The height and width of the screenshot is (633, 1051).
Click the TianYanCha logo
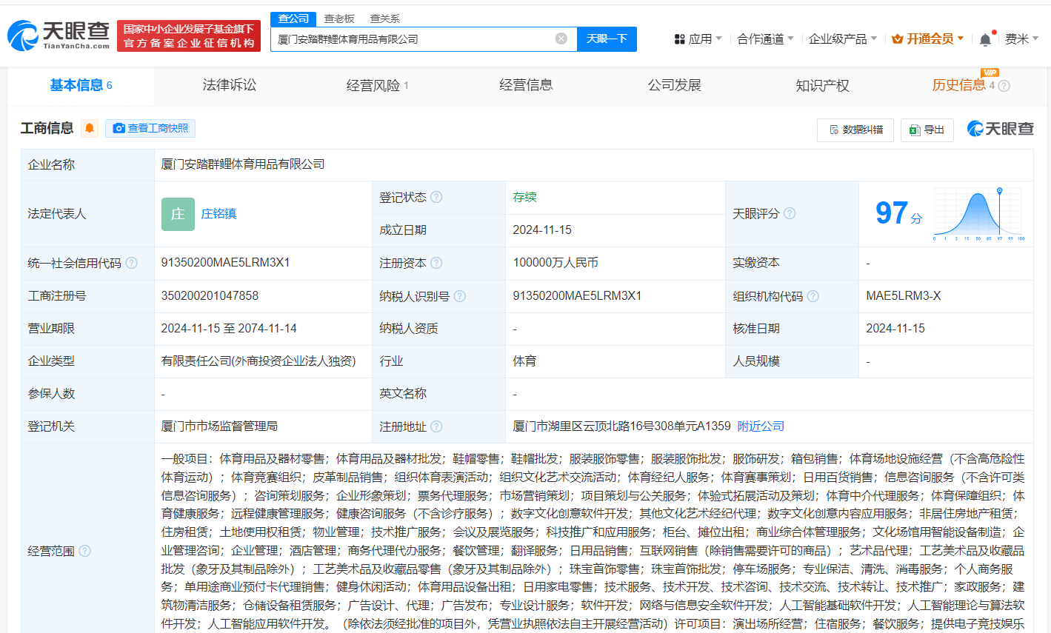58,34
